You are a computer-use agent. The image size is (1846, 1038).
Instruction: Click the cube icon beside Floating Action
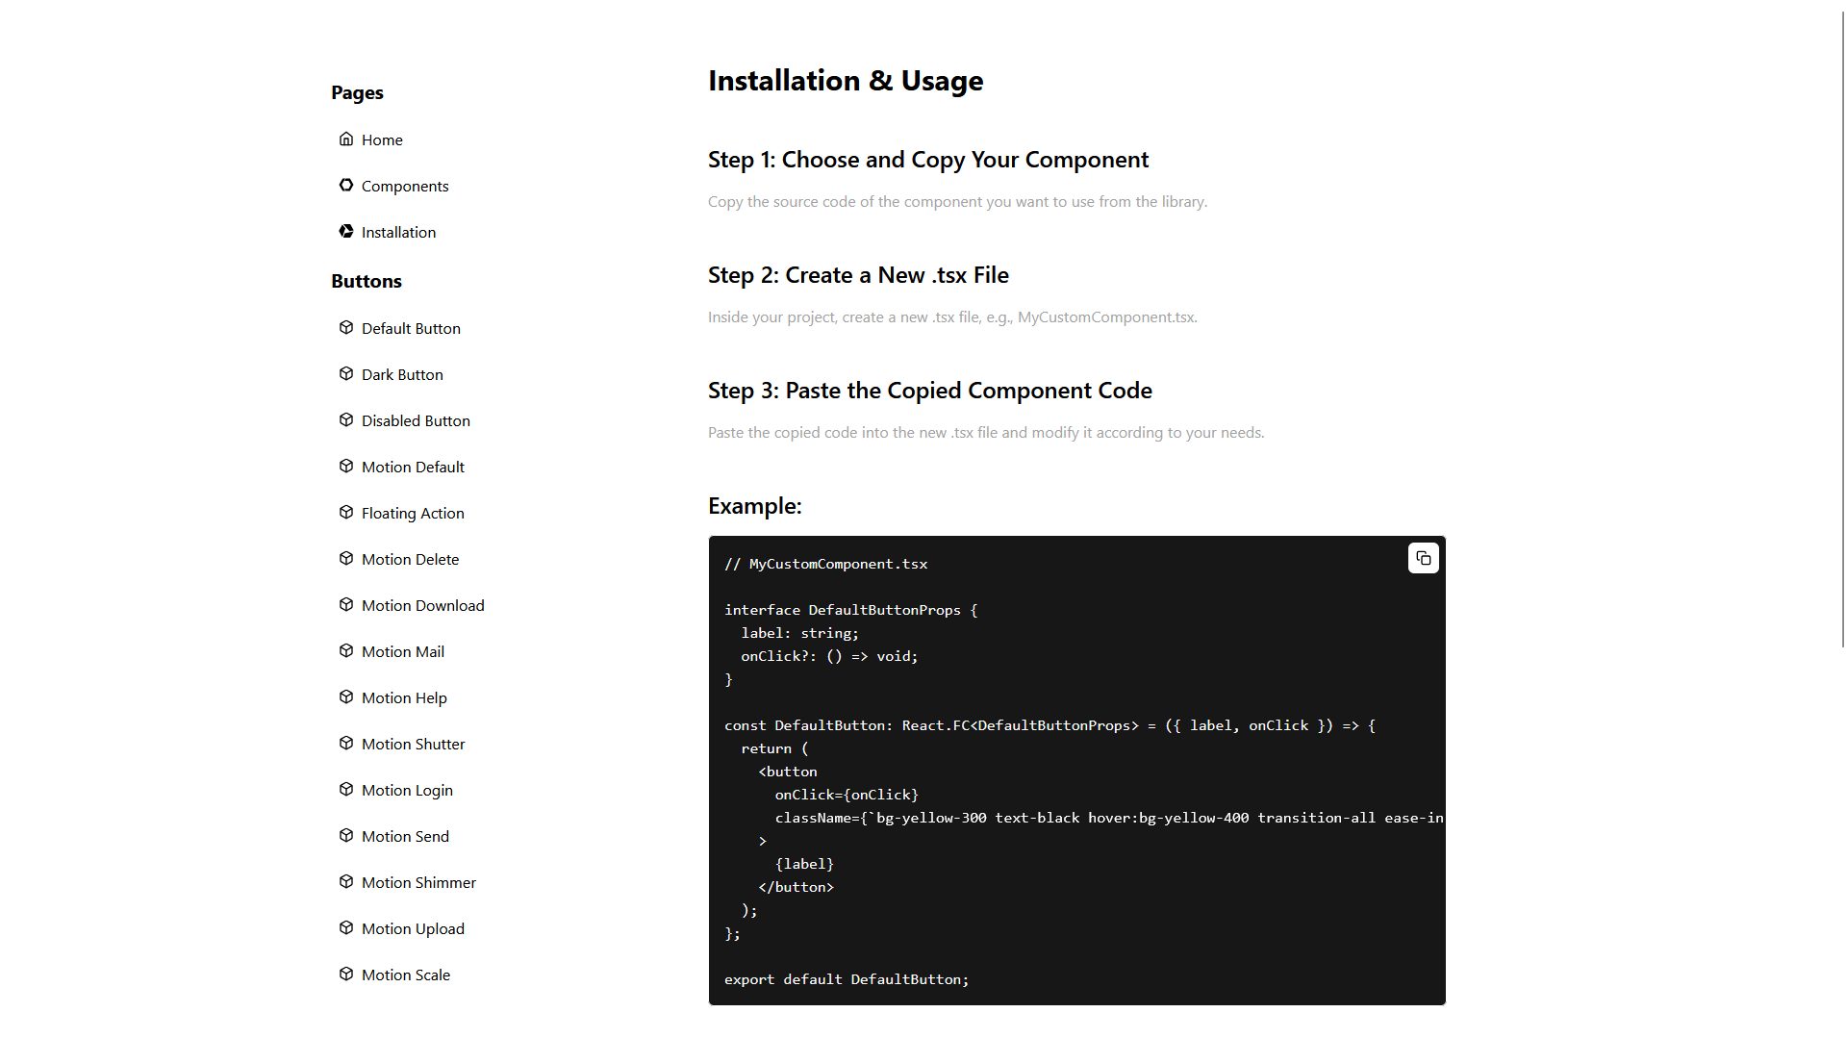point(346,512)
